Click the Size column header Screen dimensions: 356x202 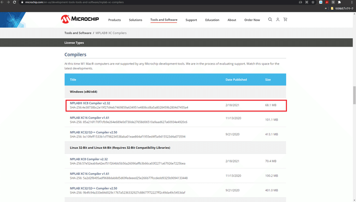pos(268,80)
